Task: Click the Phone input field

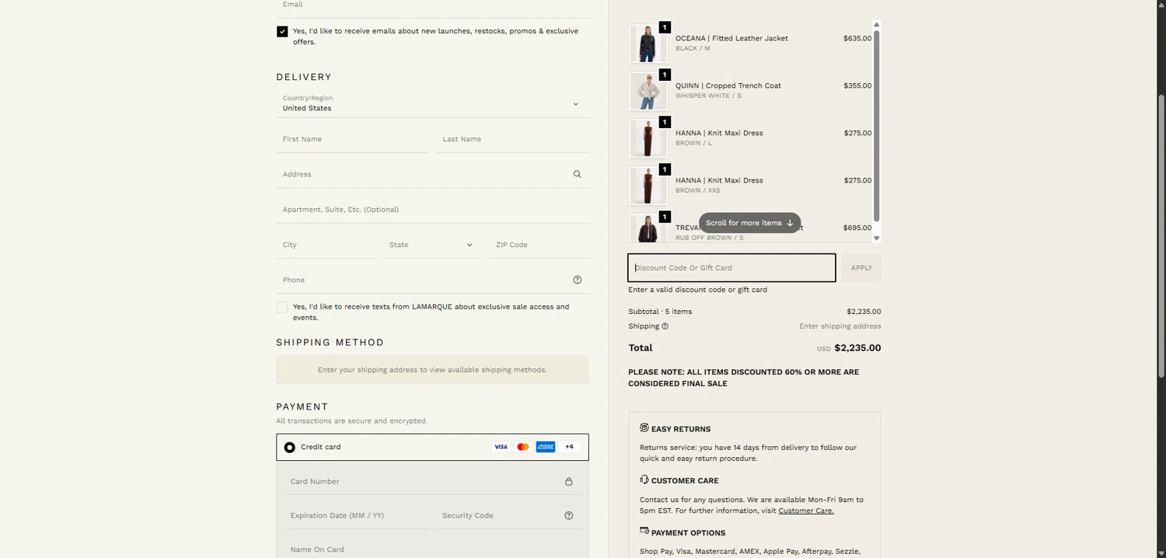Action: pos(432,280)
